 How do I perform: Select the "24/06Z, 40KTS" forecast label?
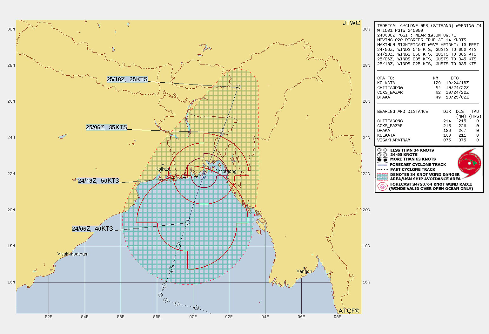click(x=92, y=229)
